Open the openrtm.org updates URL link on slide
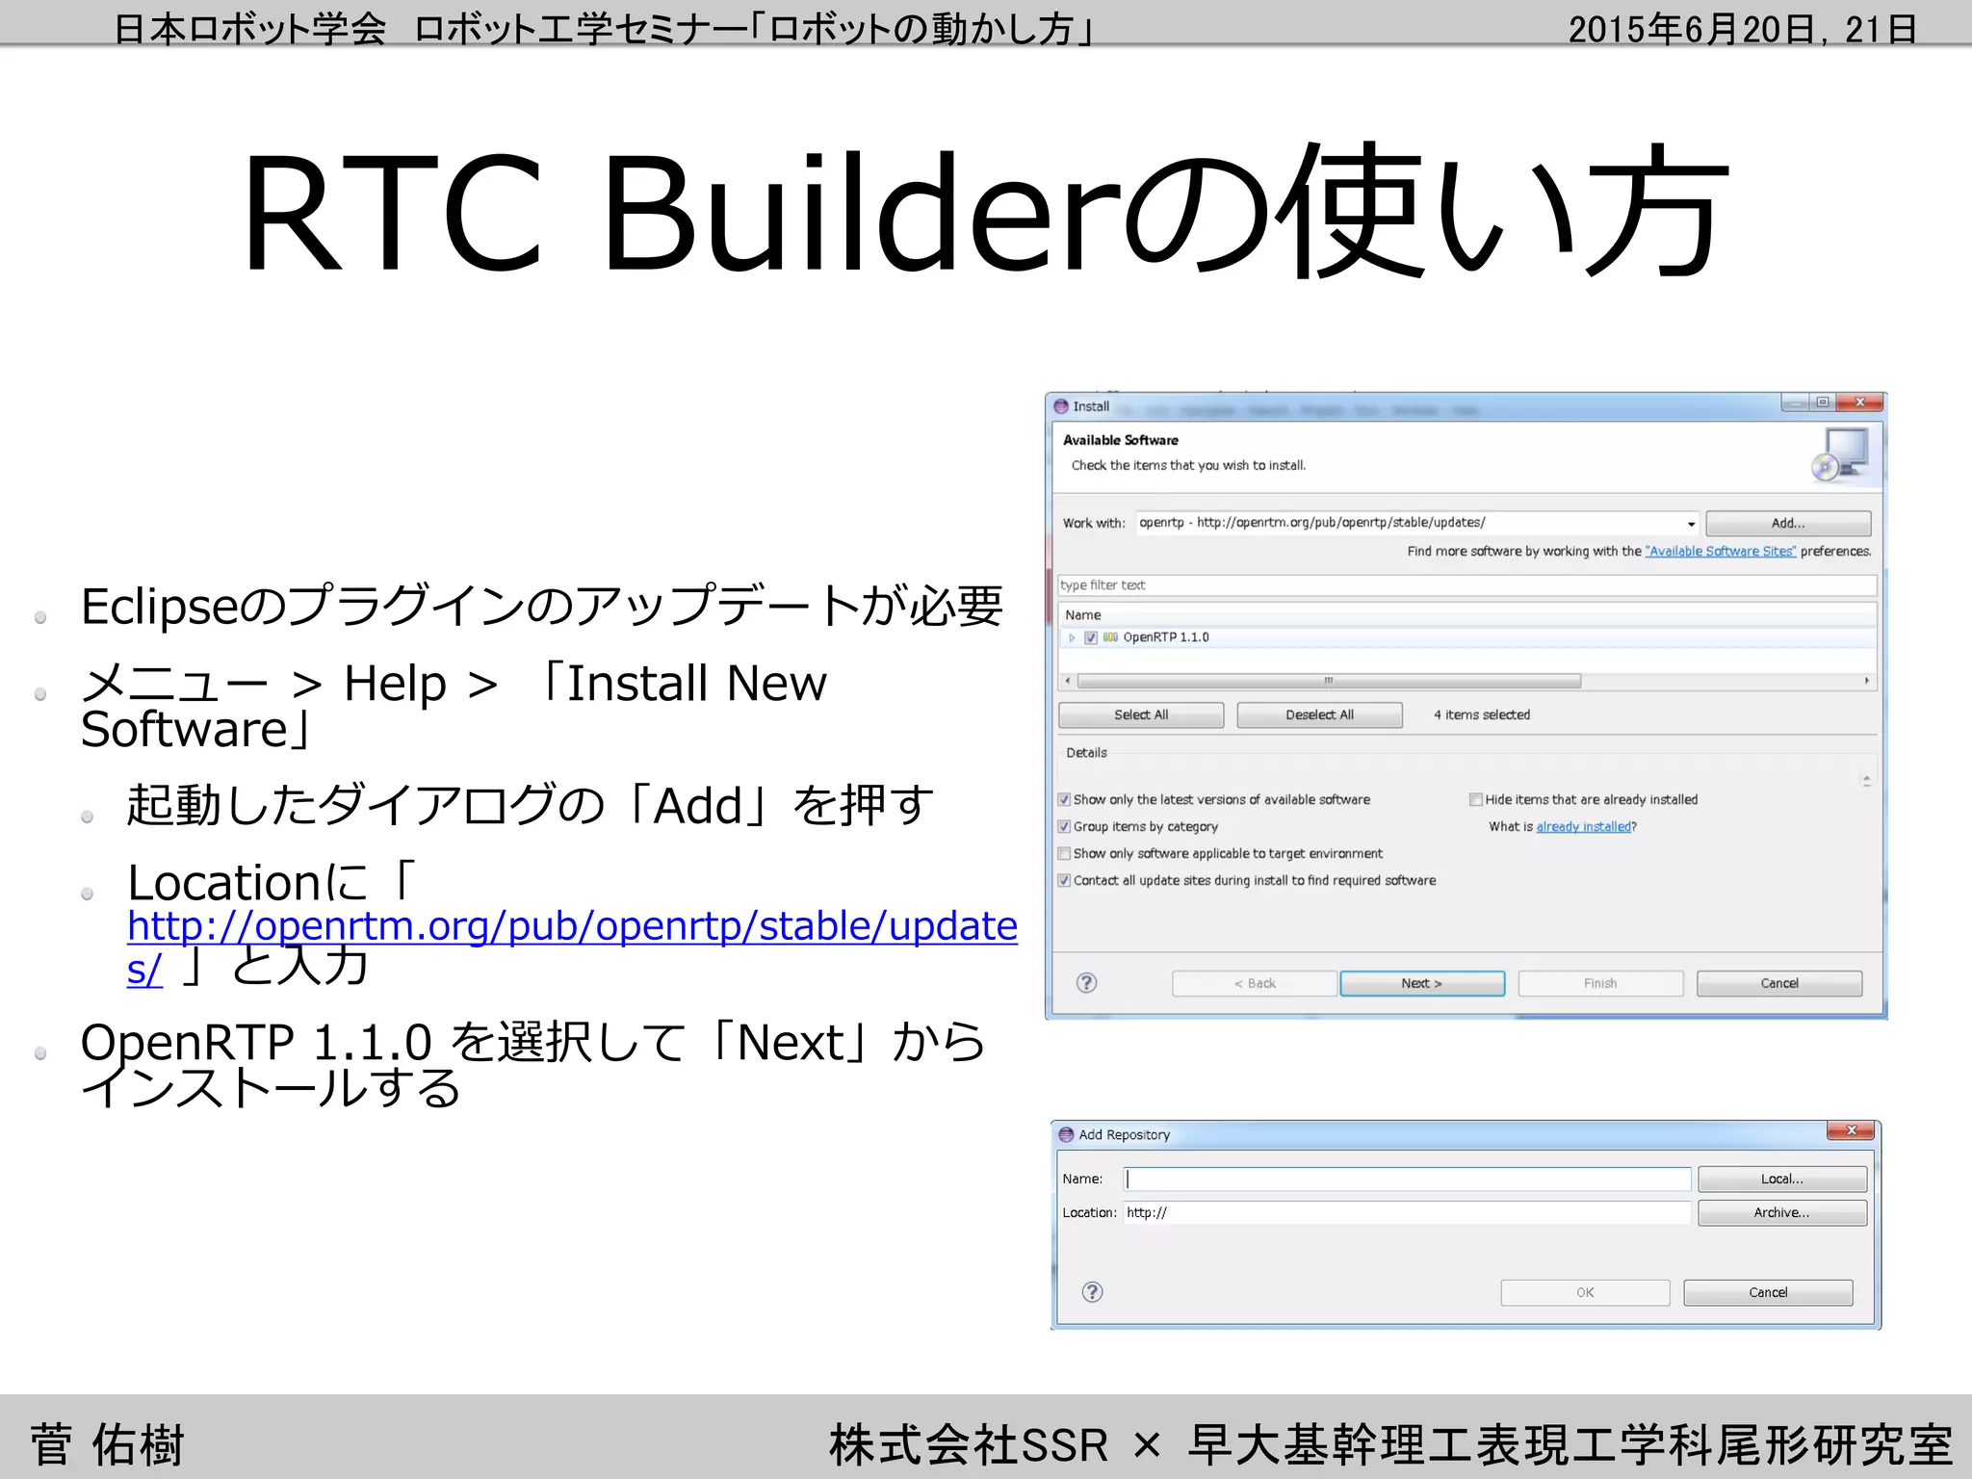This screenshot has width=1972, height=1479. click(x=572, y=925)
